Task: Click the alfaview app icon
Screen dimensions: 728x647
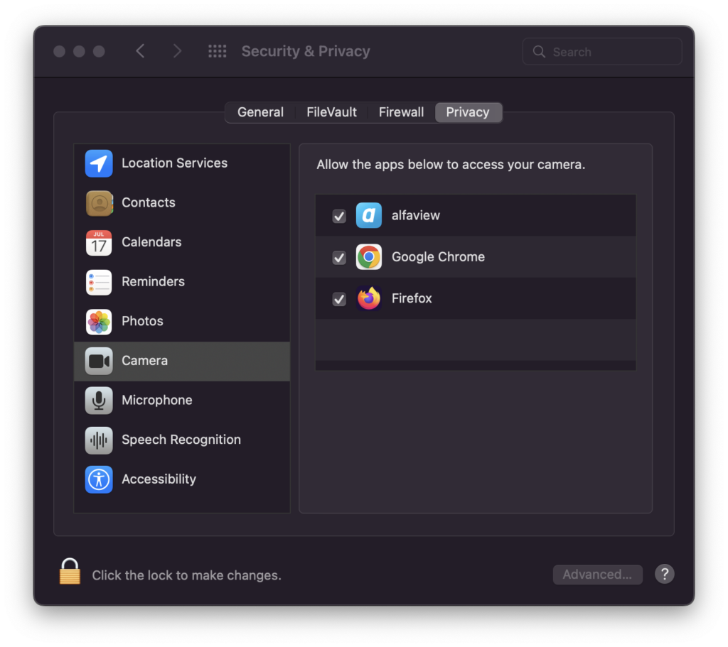Action: tap(368, 215)
